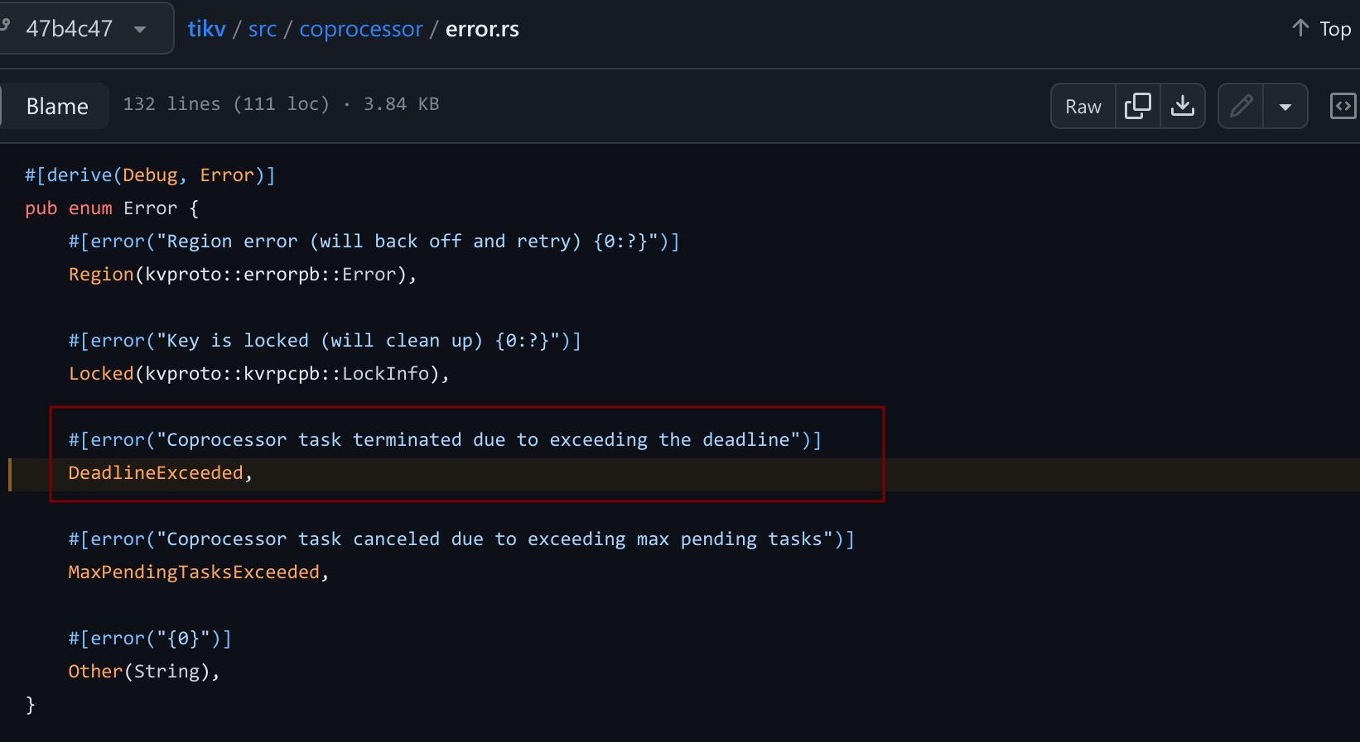1360x742 pixels.
Task: Open the symbols panel icon
Action: pos(1343,106)
